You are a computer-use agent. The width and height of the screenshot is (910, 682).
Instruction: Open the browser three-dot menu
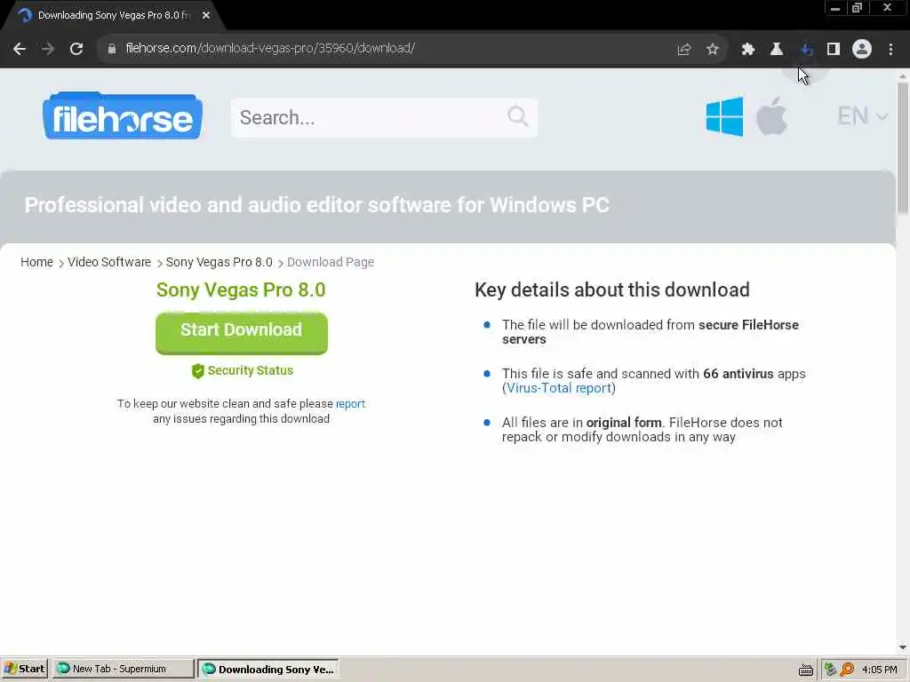point(890,50)
